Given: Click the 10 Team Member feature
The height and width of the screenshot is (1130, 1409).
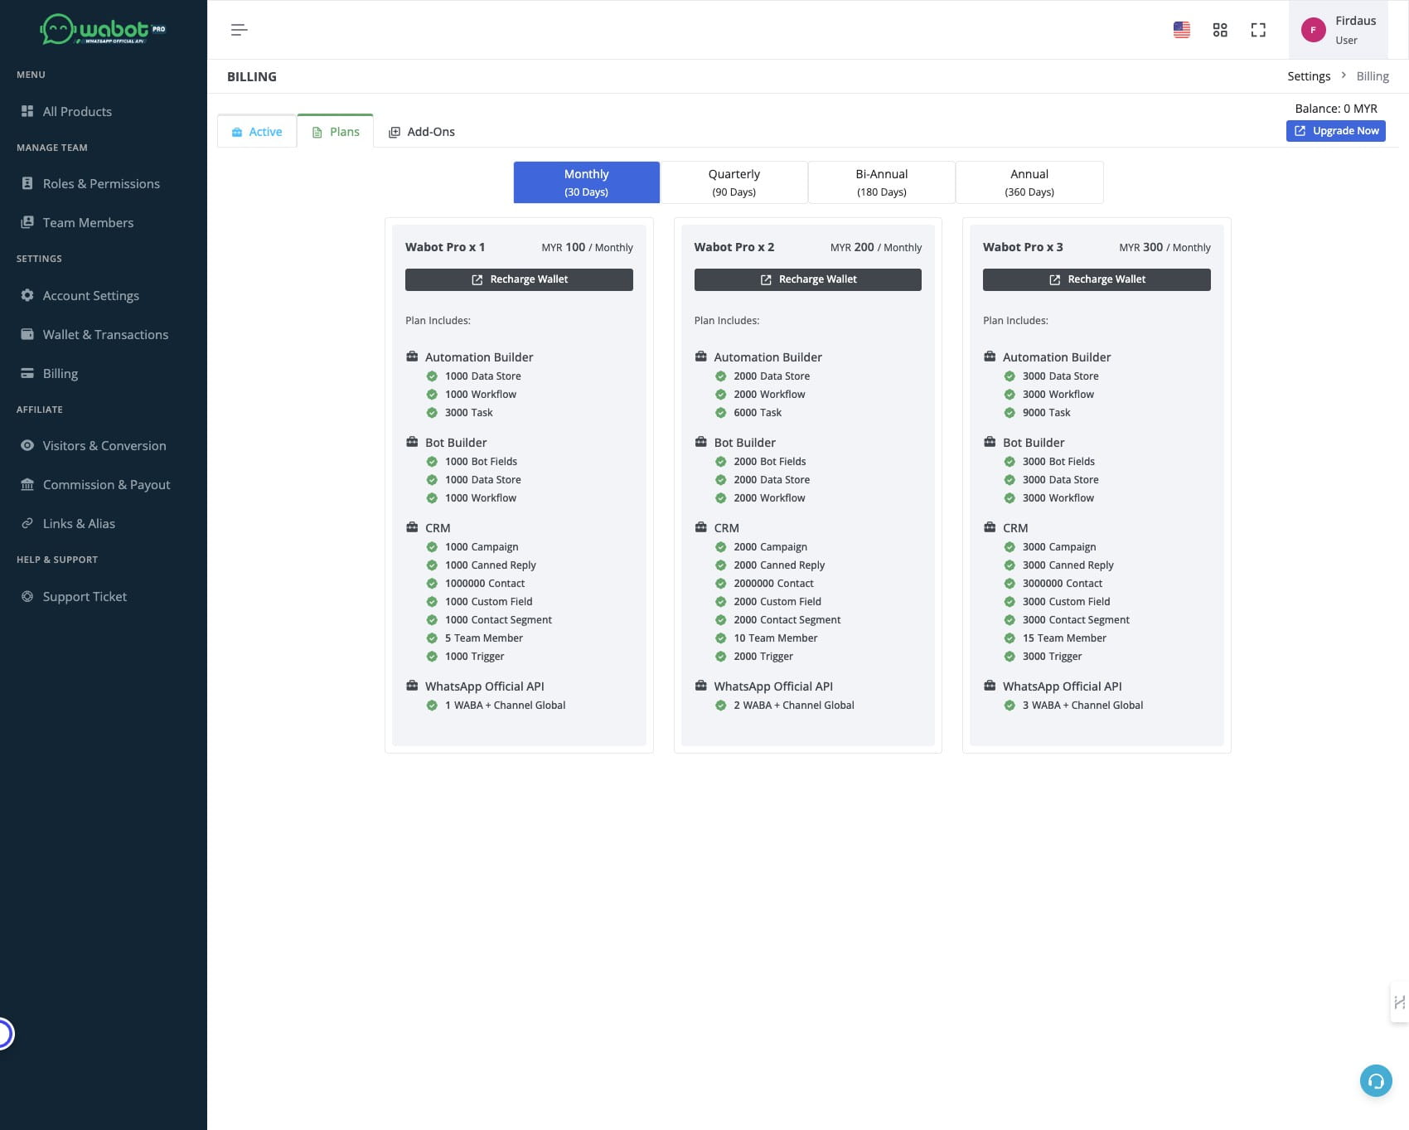Looking at the screenshot, I should point(775,638).
